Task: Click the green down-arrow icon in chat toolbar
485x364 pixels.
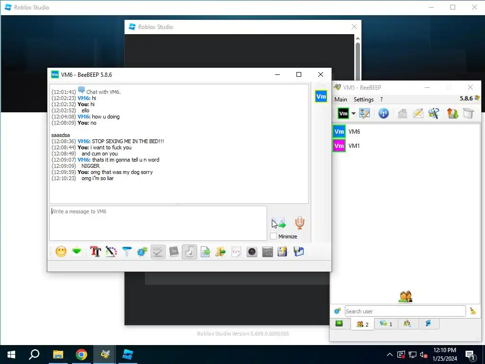Action: coord(77,251)
